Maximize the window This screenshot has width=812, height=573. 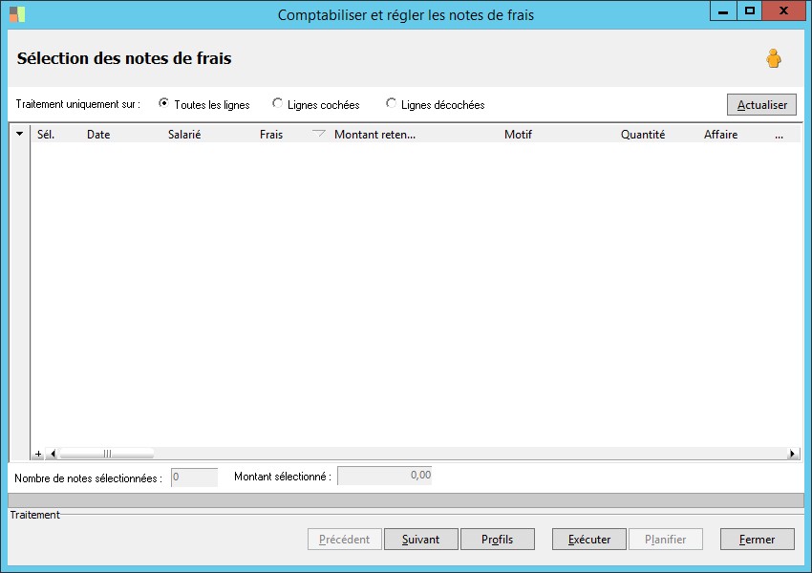pos(749,11)
